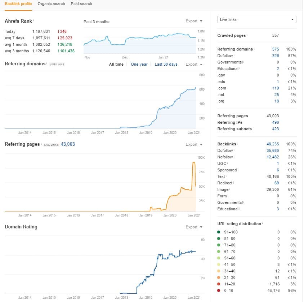Click info icon beside Backlinks in sidebar
Image resolution: width=304 pixels, height=302 pixels.
238,144
